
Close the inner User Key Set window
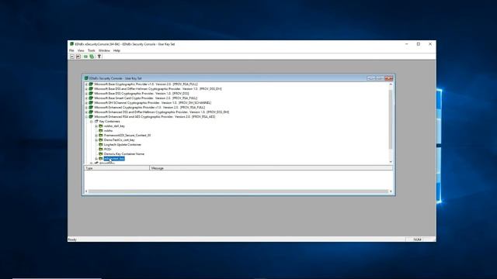388,78
